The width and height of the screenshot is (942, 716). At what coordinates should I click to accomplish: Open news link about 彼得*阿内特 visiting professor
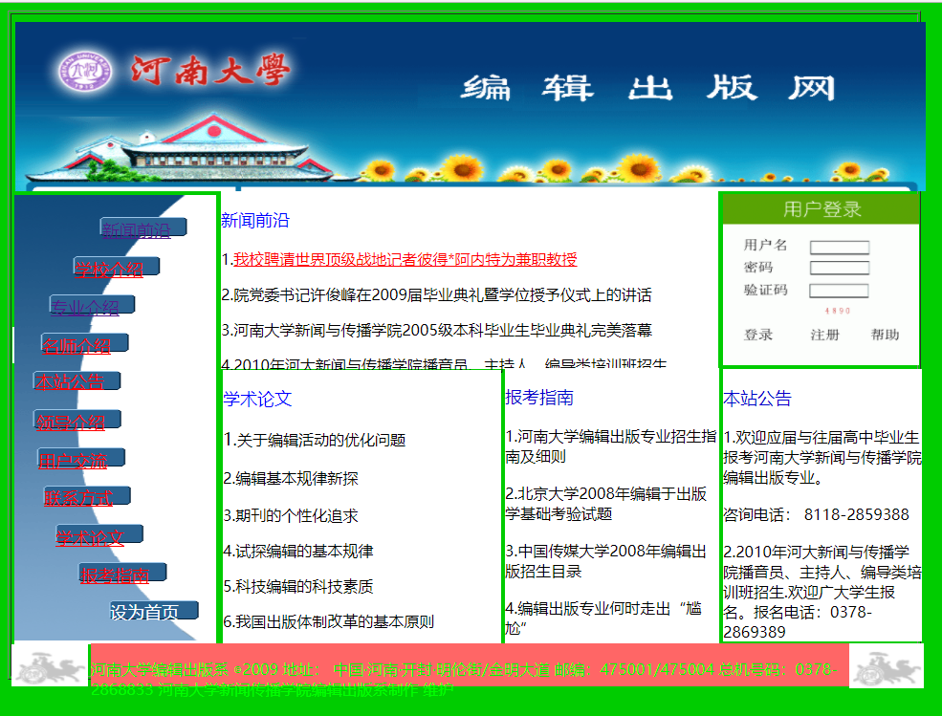coord(405,259)
